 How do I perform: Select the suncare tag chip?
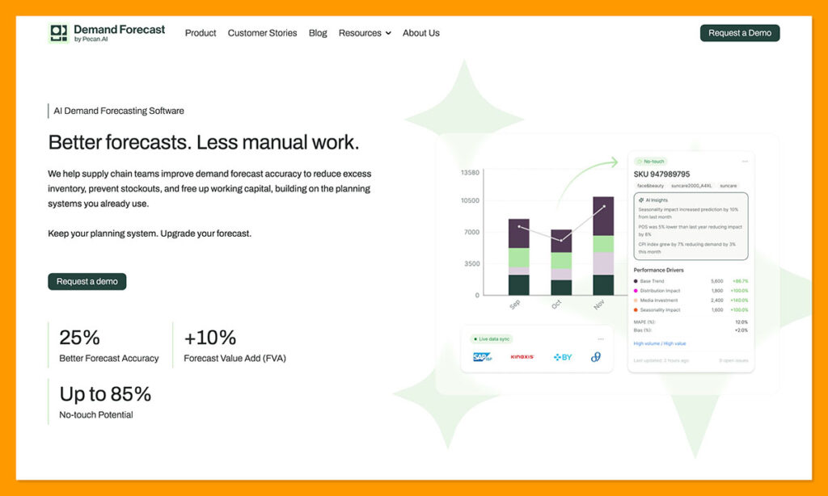729,186
